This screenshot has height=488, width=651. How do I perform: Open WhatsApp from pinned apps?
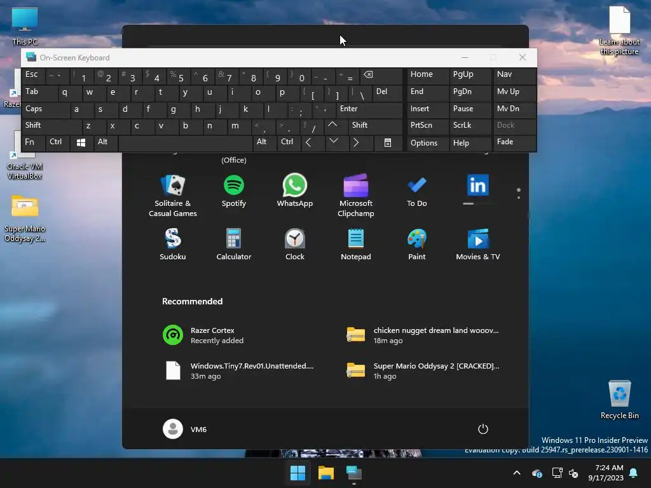coord(295,191)
